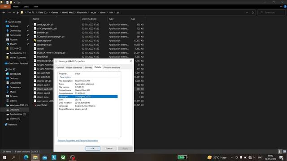This screenshot has height=161, width=287.
Task: Open taskbar Search magnifier
Action: tap(14, 157)
